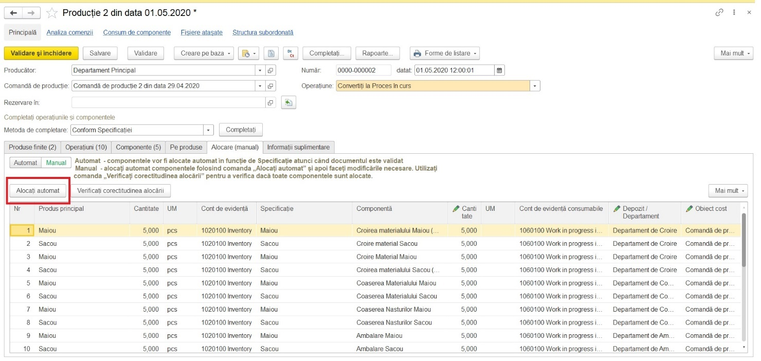Expand the Operațiune dropdown

[535, 86]
